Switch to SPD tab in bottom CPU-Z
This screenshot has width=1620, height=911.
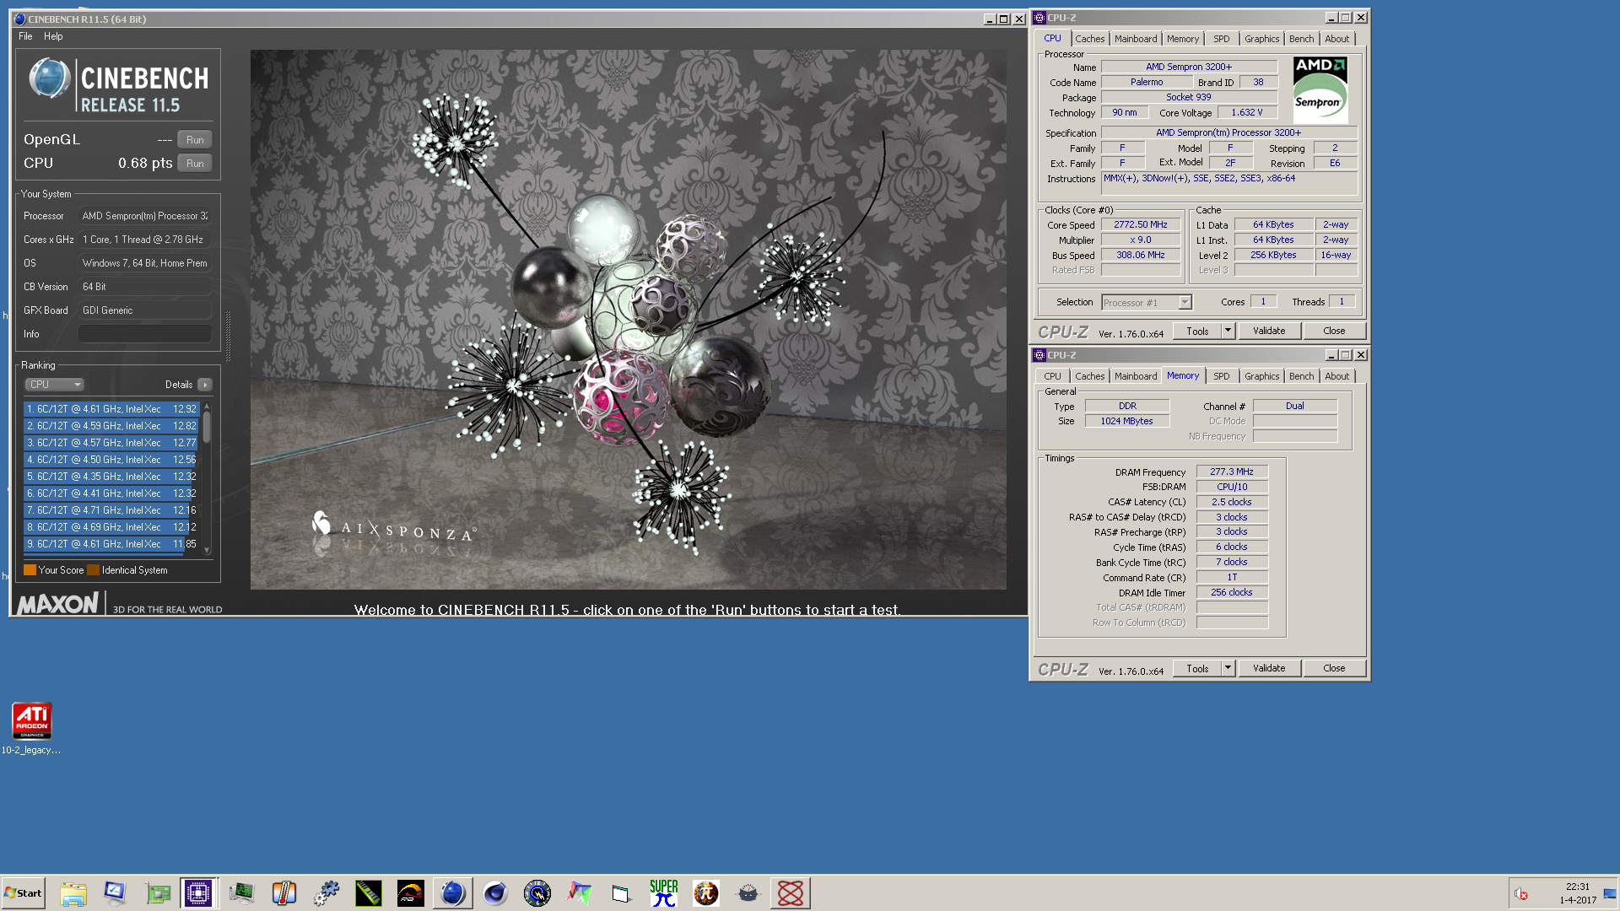[1222, 376]
